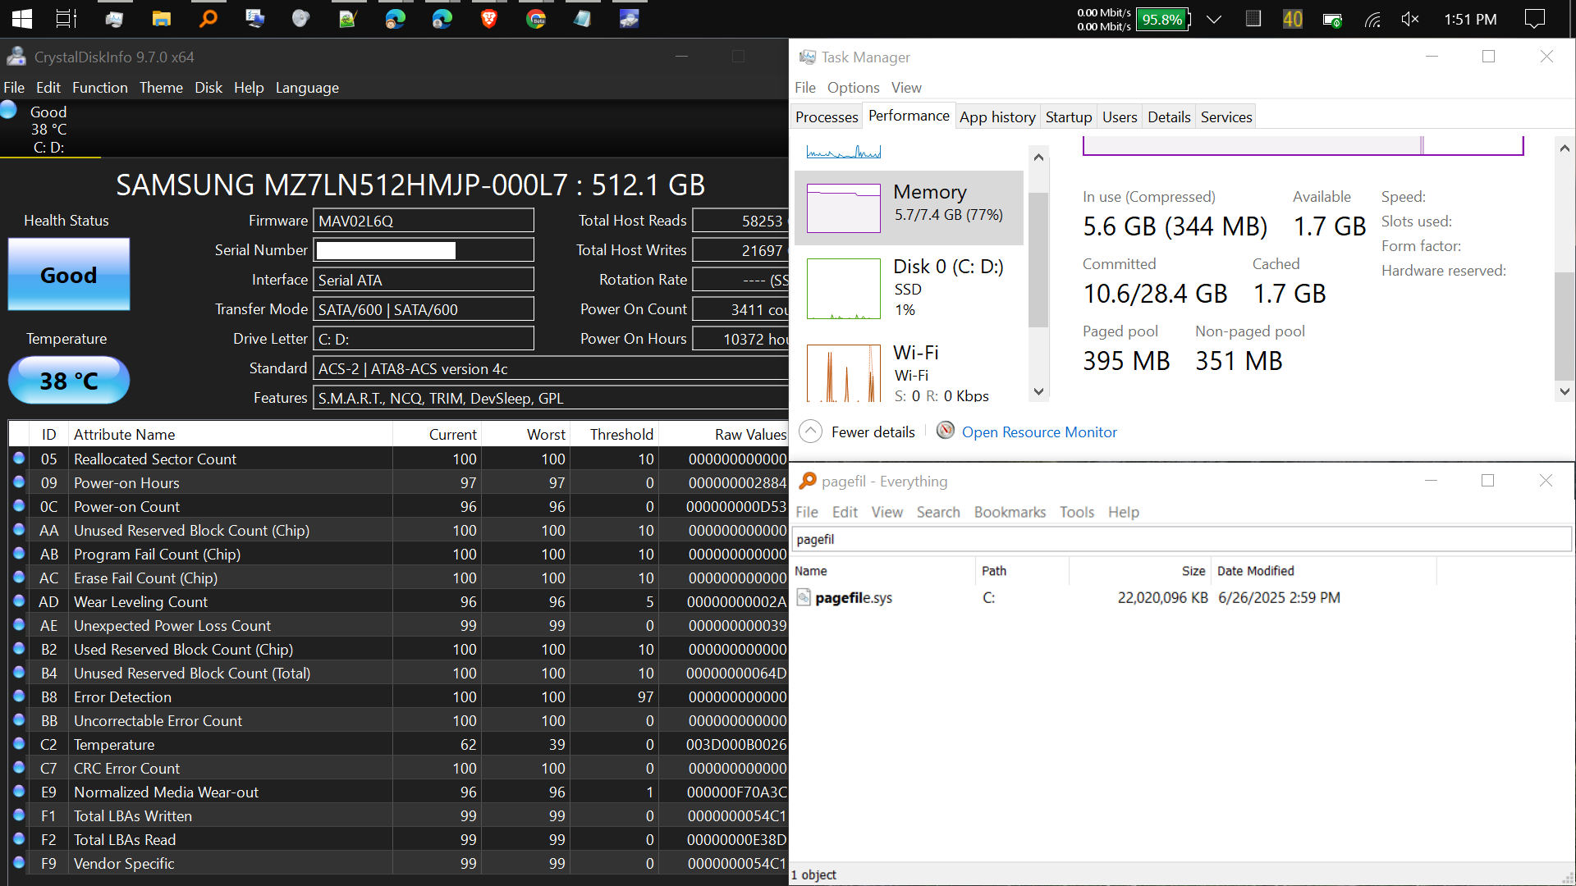
Task: Open the Action Center notifications
Action: pos(1534,20)
